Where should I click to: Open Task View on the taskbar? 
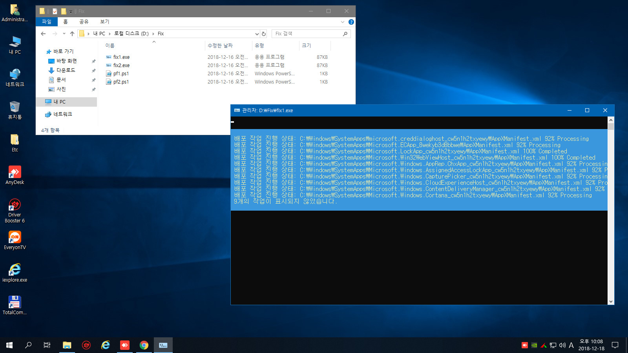47,345
